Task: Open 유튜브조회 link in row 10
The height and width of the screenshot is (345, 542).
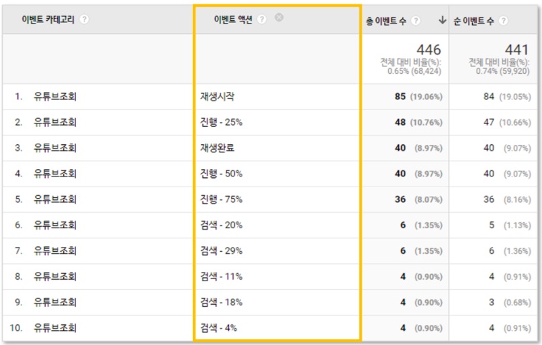Action: [x=55, y=328]
